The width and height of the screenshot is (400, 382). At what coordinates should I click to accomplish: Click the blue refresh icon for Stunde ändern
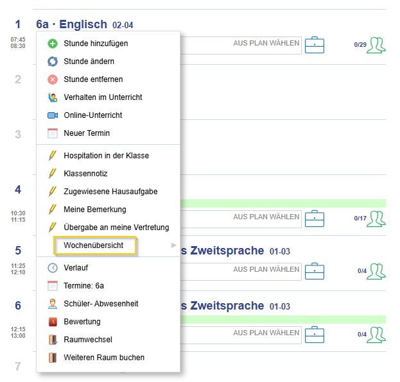[x=53, y=62]
